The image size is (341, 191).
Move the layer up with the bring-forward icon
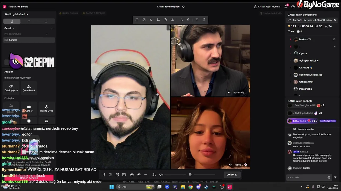click(x=181, y=20)
